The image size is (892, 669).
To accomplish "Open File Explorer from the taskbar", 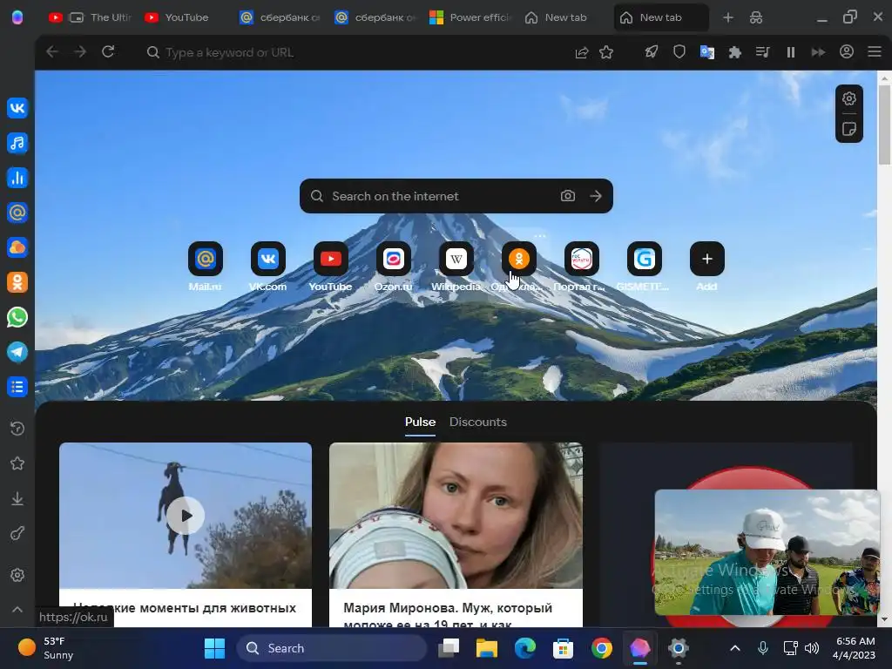I will coord(486,648).
